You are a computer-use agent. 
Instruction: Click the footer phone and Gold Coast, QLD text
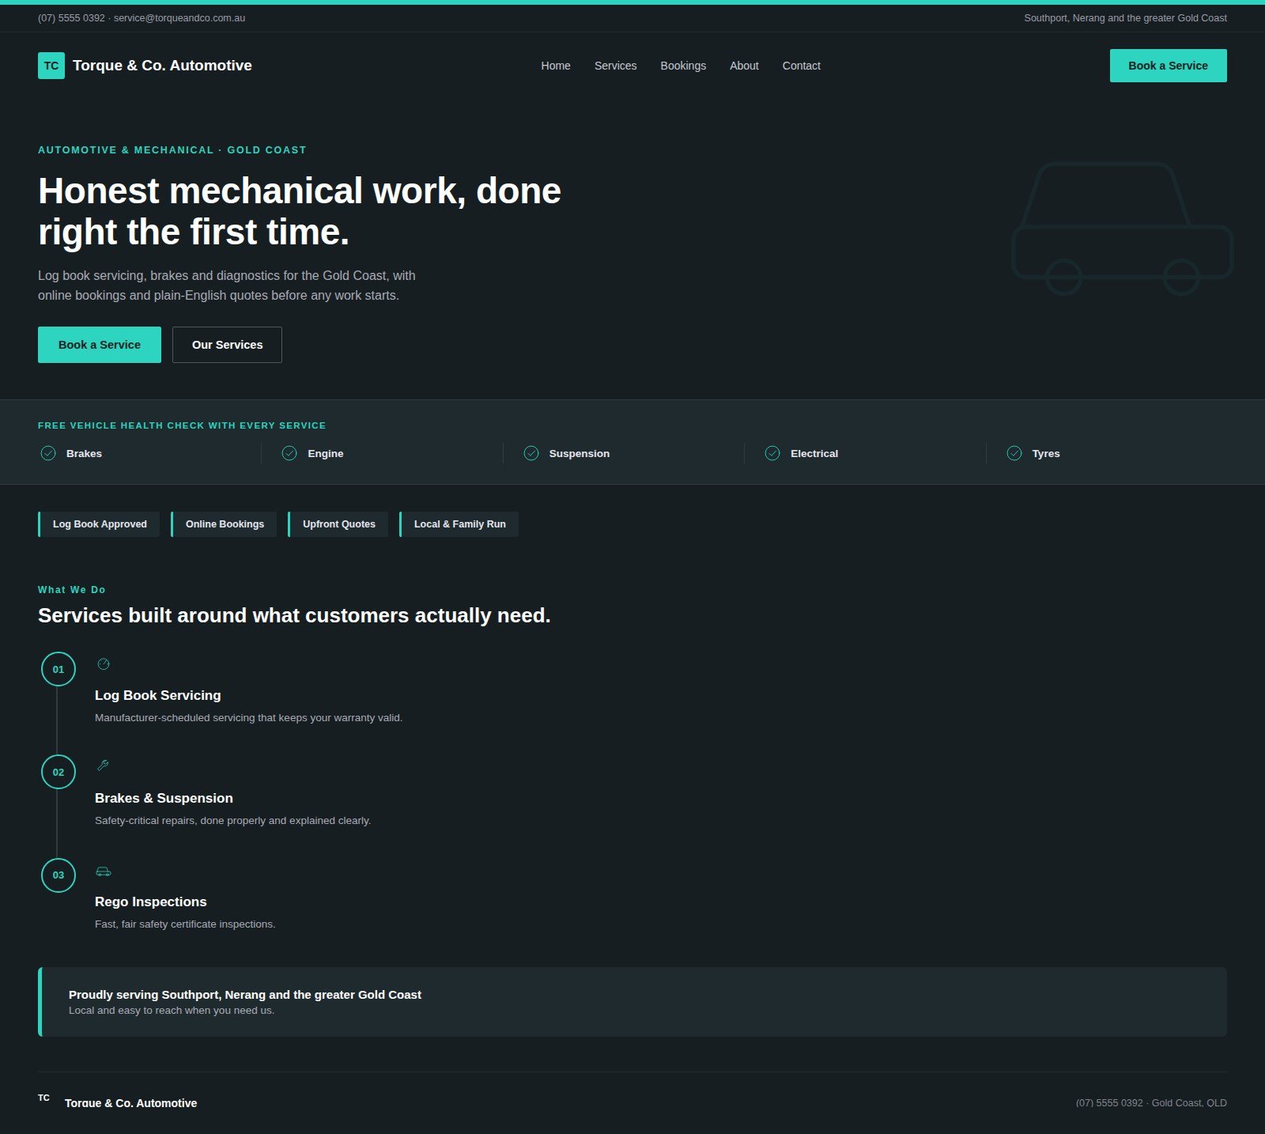tap(1151, 1102)
